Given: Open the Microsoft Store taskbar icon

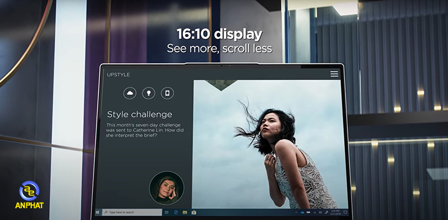Looking at the screenshot, I should tap(194, 212).
